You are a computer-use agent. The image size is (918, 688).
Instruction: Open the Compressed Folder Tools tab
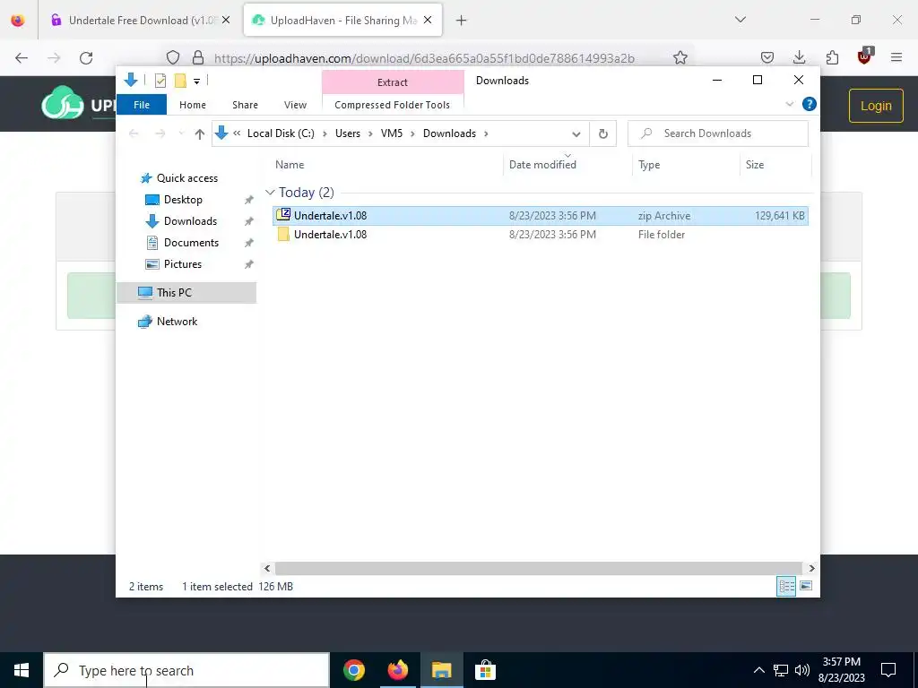coord(393,105)
